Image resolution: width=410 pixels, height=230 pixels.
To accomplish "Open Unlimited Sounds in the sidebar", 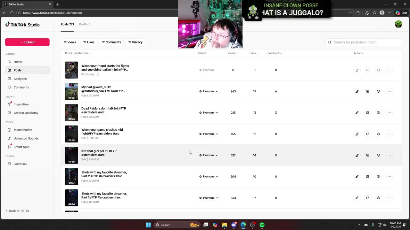I will pyautogui.click(x=27, y=138).
